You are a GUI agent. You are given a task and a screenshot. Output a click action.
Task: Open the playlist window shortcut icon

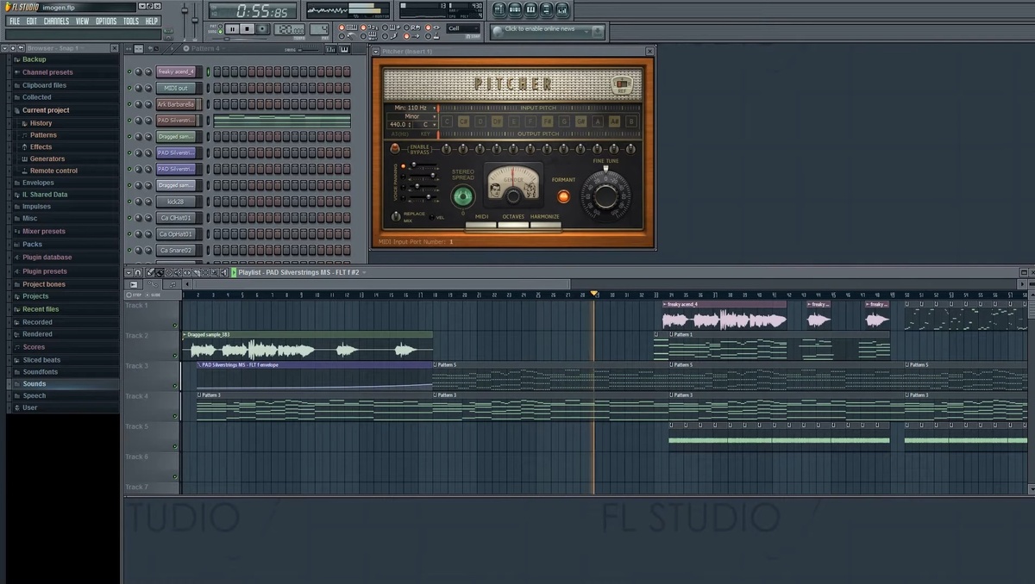pos(499,10)
